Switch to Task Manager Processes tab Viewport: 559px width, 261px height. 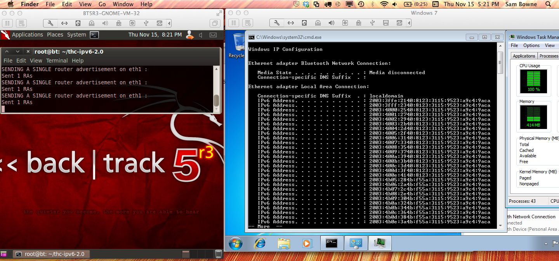549,56
